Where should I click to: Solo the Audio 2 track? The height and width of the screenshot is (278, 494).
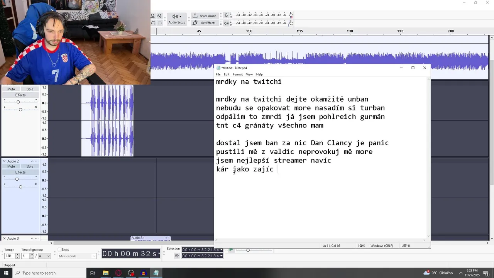[x=30, y=166]
